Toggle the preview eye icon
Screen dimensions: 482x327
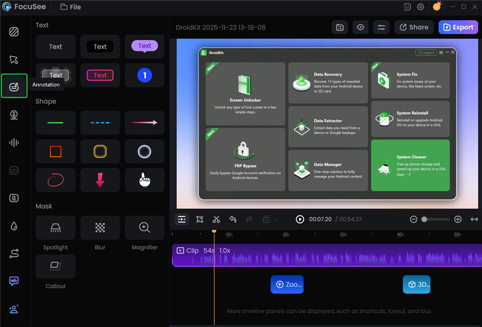point(360,27)
